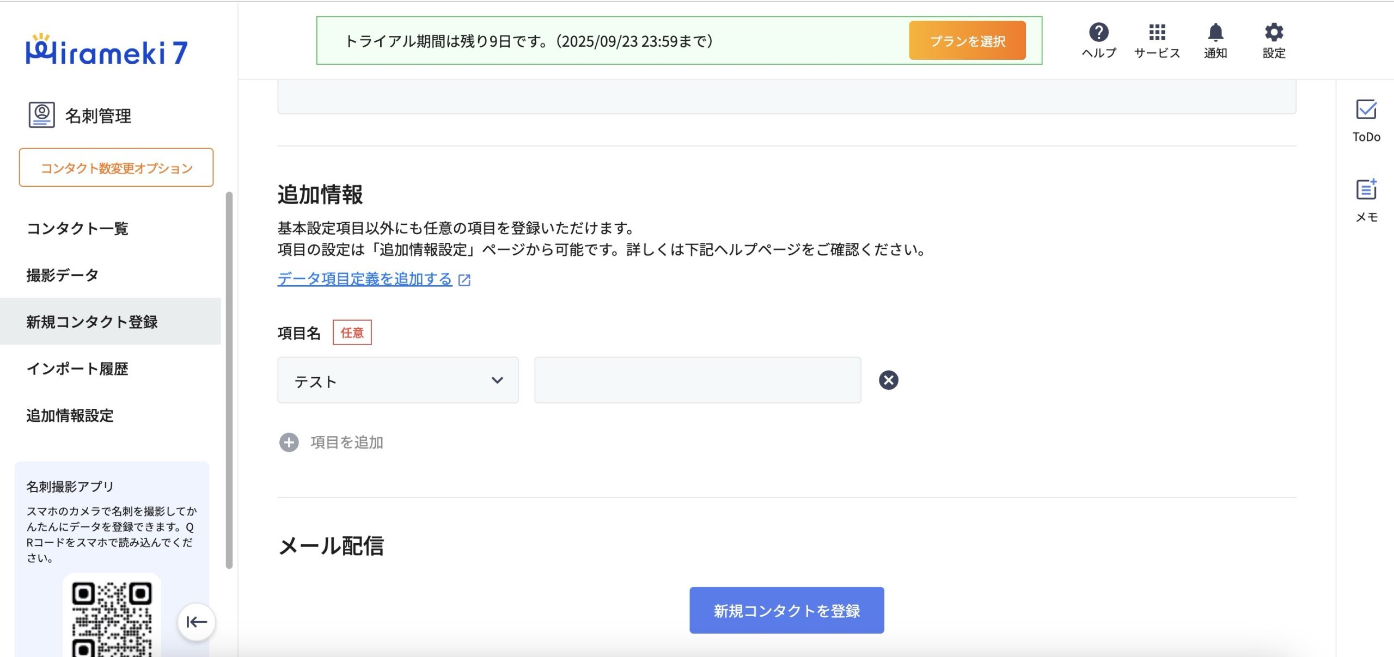Open インポート履歴 menu item
This screenshot has height=657, width=1394.
(x=77, y=369)
